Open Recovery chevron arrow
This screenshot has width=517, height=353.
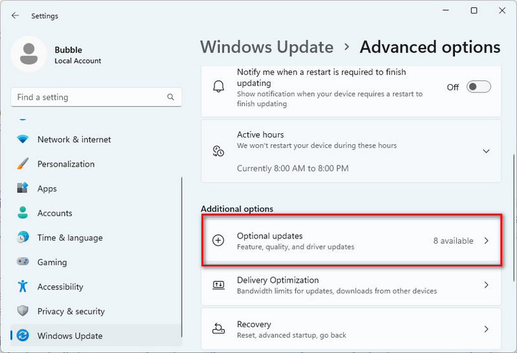[487, 329]
